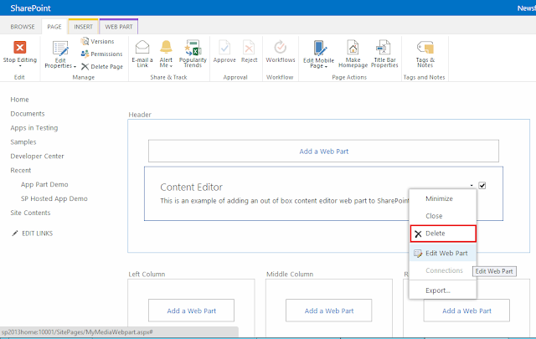Click Add a Web Part in Middle Column
This screenshot has height=339, width=536.
tap(329, 311)
